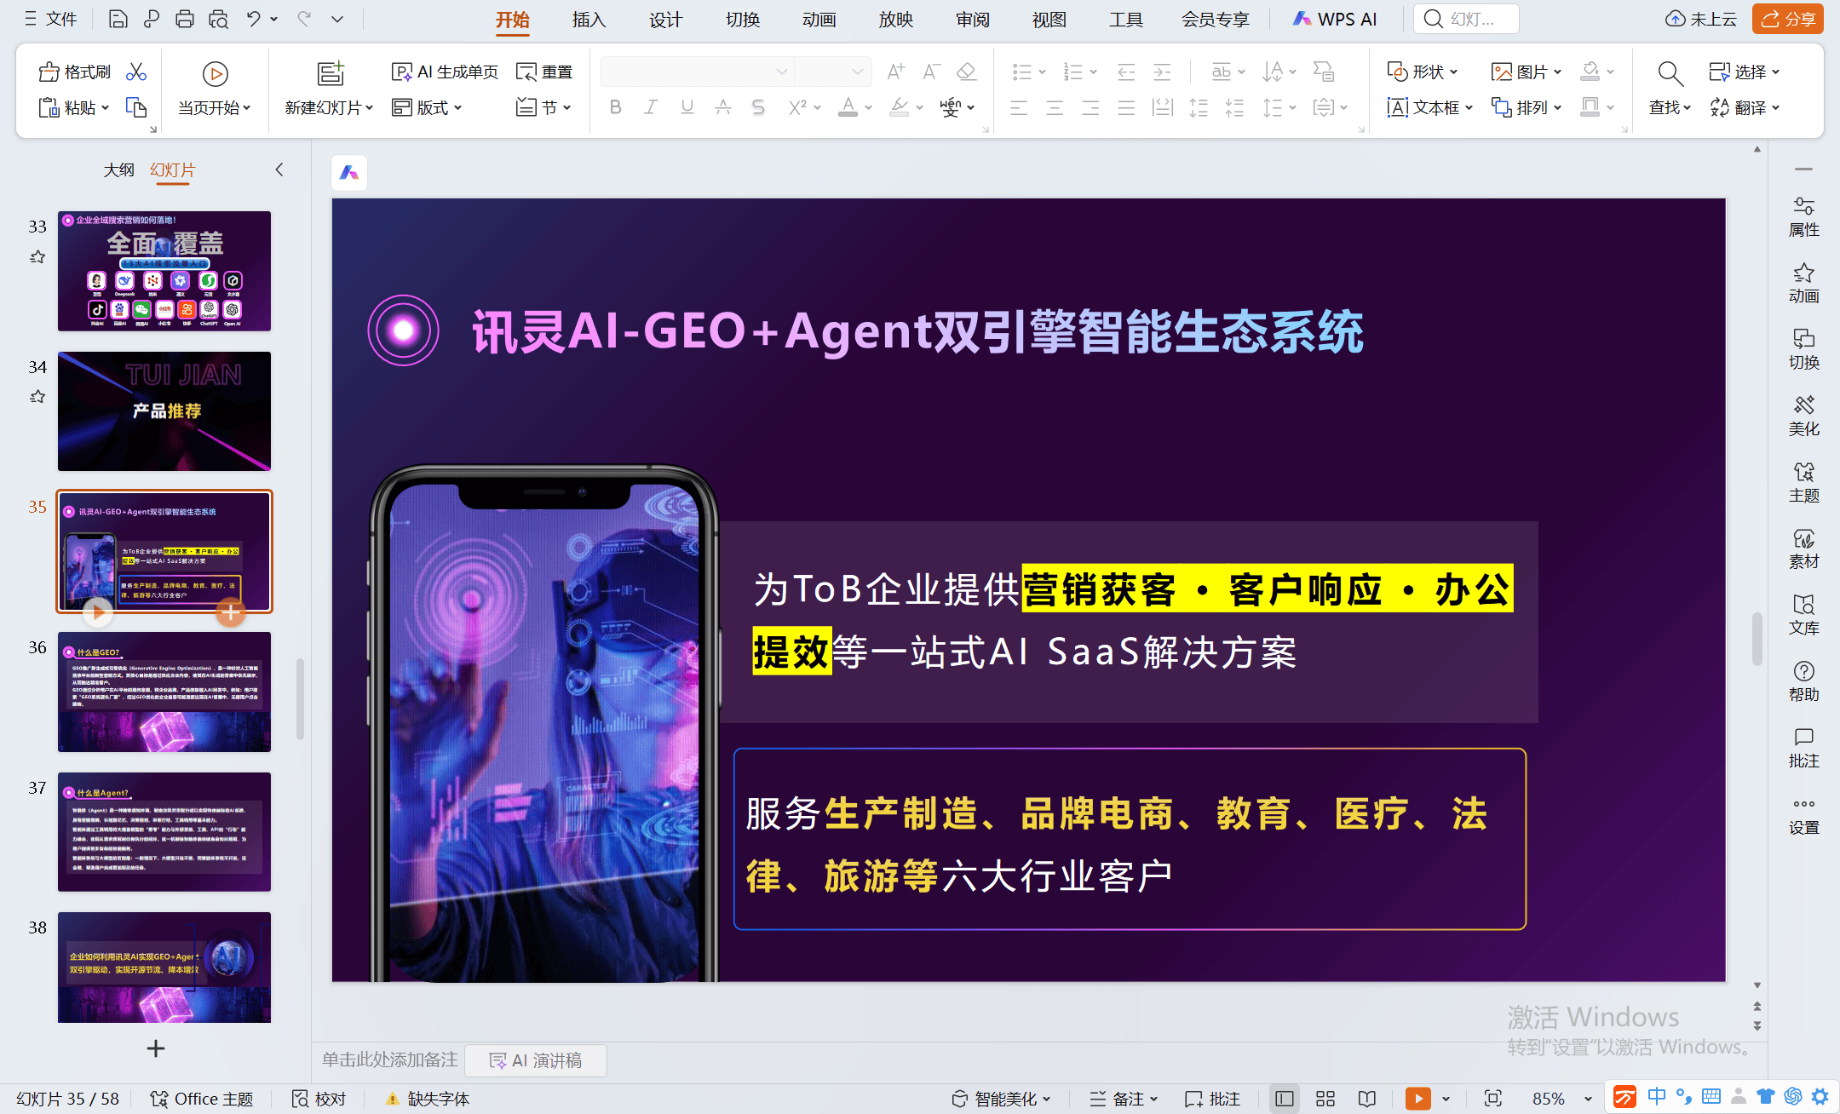The width and height of the screenshot is (1840, 1114).
Task: Select slide 36 thumbnail 什么是GEO
Action: pos(164,692)
